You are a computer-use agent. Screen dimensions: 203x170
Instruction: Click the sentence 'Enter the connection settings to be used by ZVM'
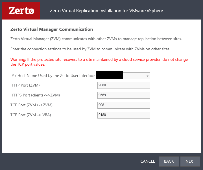point(90,49)
